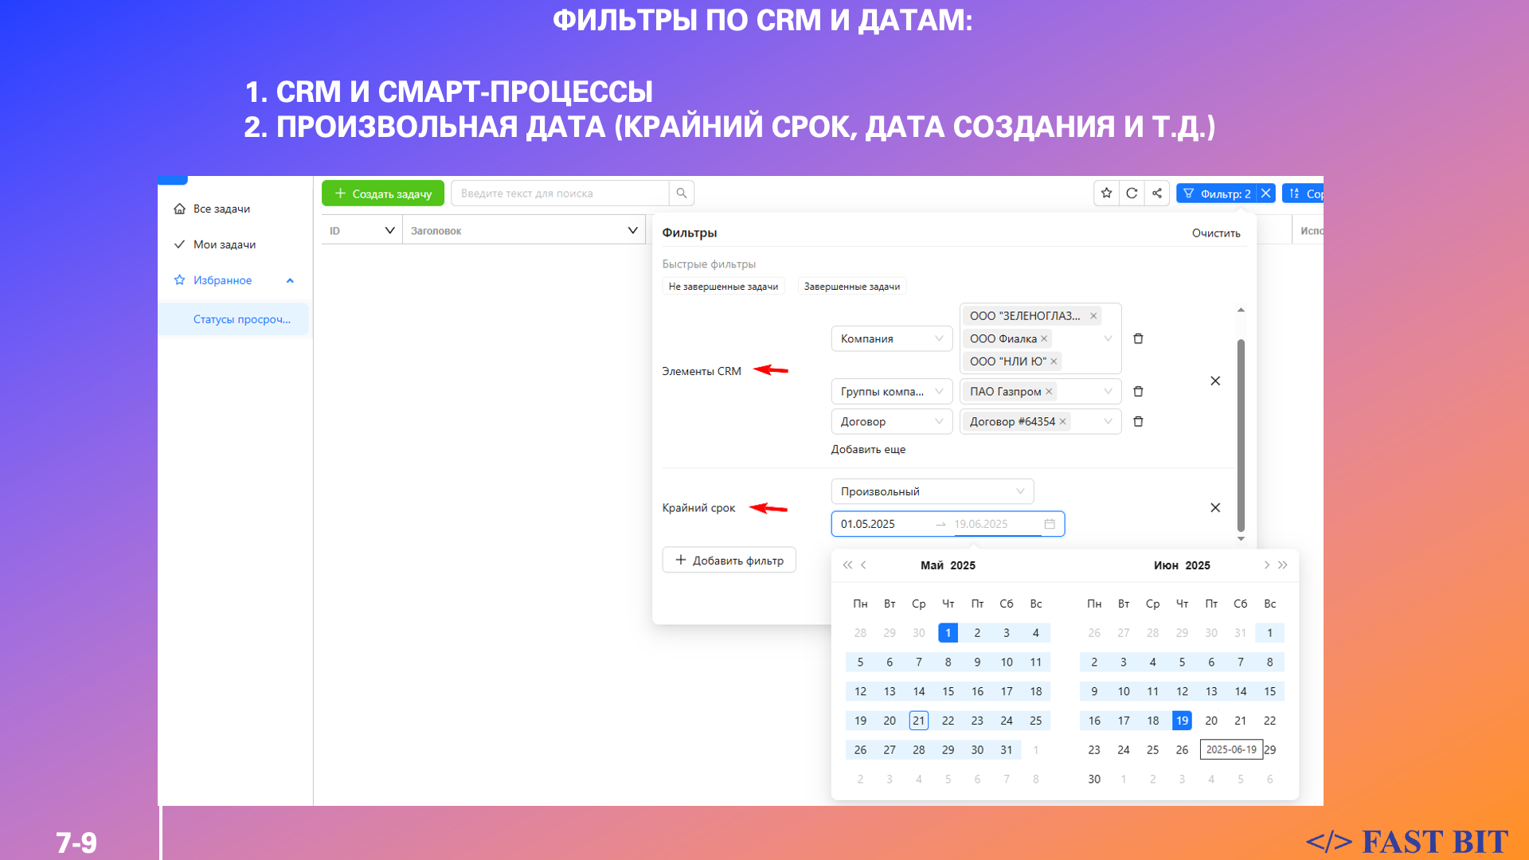Image resolution: width=1529 pixels, height=860 pixels.
Task: Click the star favorites icon in the toolbar
Action: click(1106, 193)
